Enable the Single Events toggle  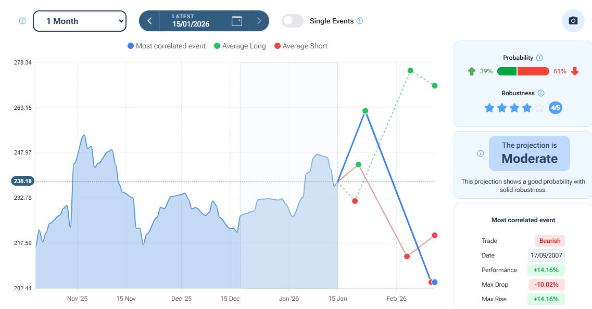293,21
